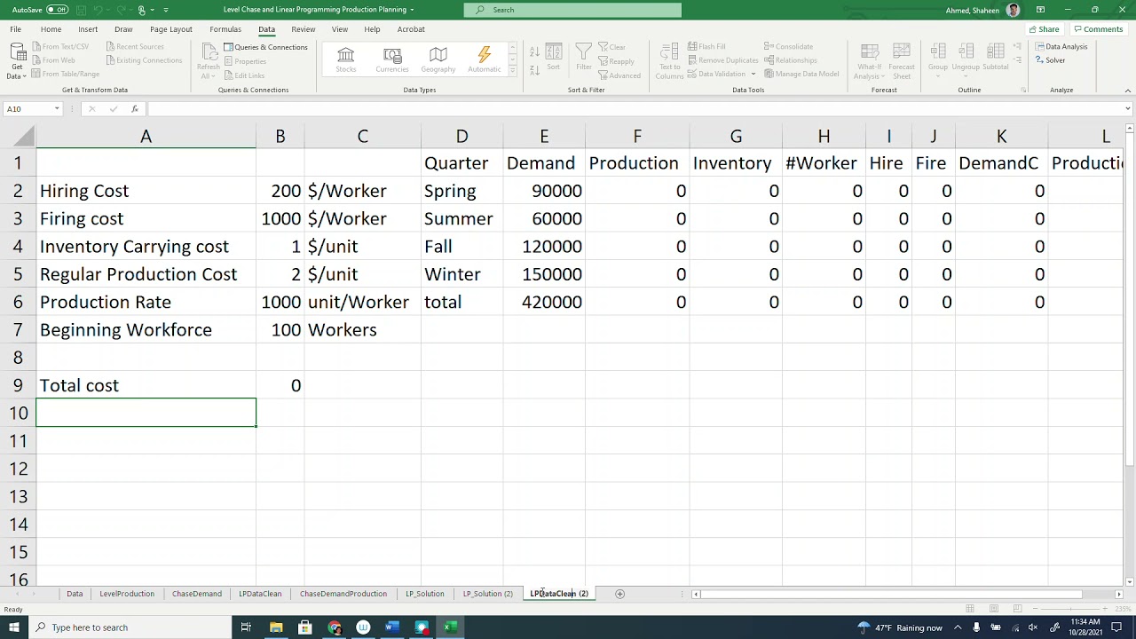1136x639 pixels.
Task: Switch to Page Break Preview in status bar
Action: pyautogui.click(x=1016, y=609)
